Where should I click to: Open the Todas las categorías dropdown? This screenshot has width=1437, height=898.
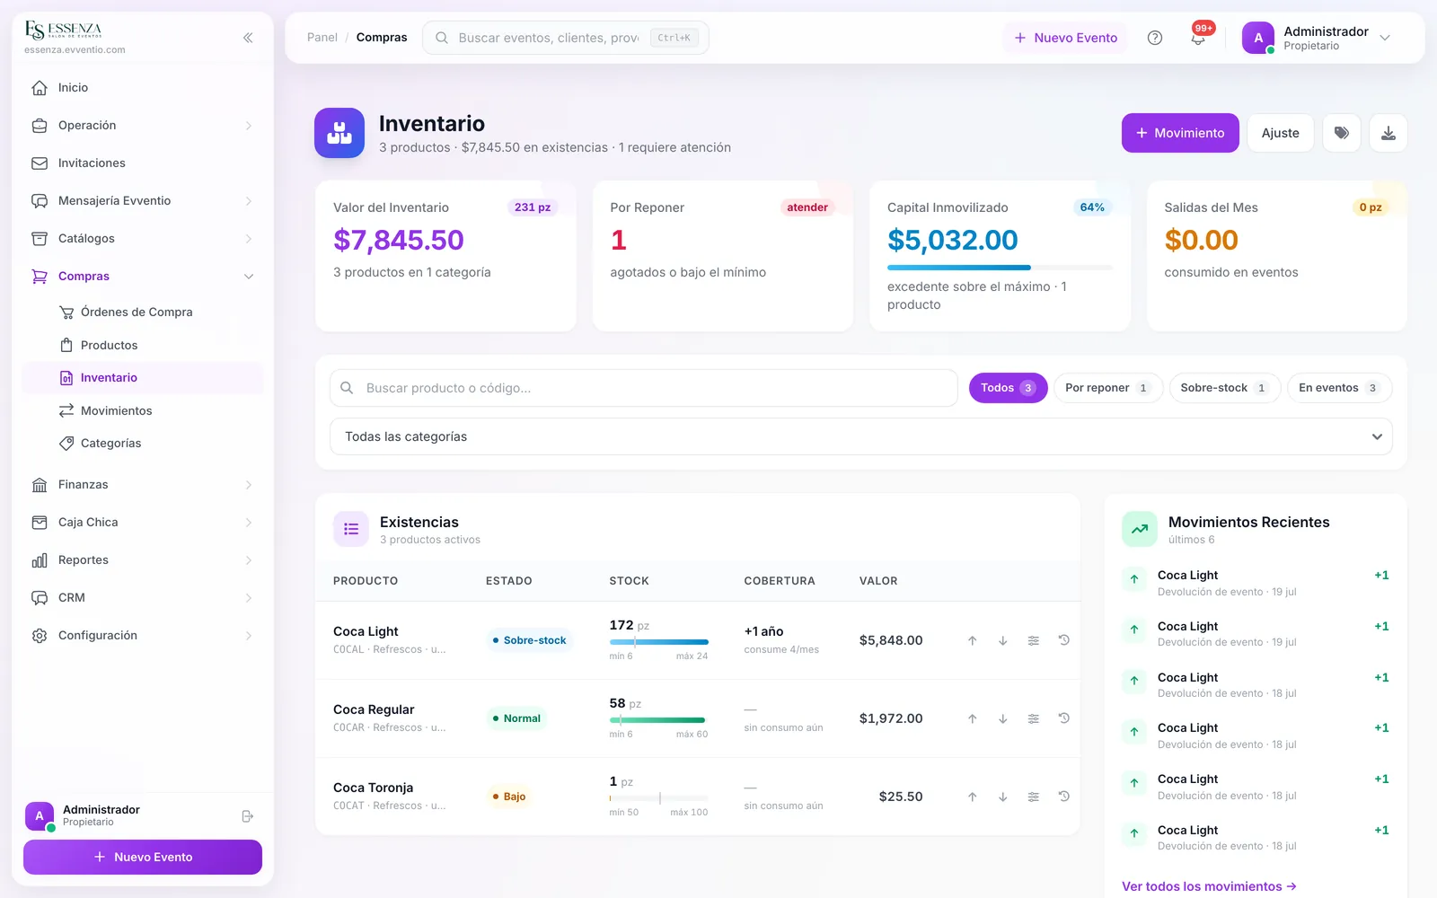[x=861, y=436]
